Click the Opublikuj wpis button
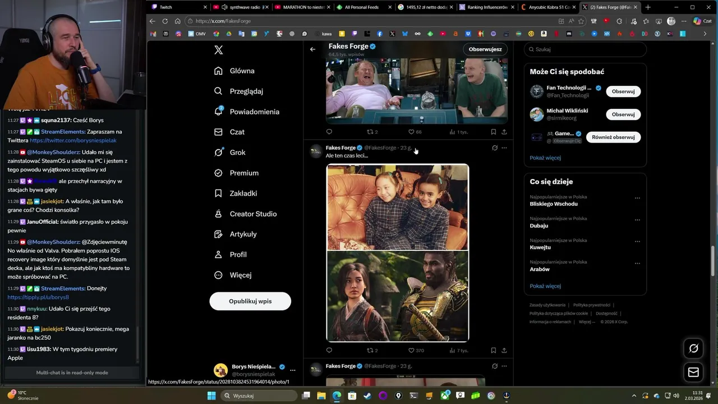Screen dimensions: 718x404 click(x=250, y=301)
